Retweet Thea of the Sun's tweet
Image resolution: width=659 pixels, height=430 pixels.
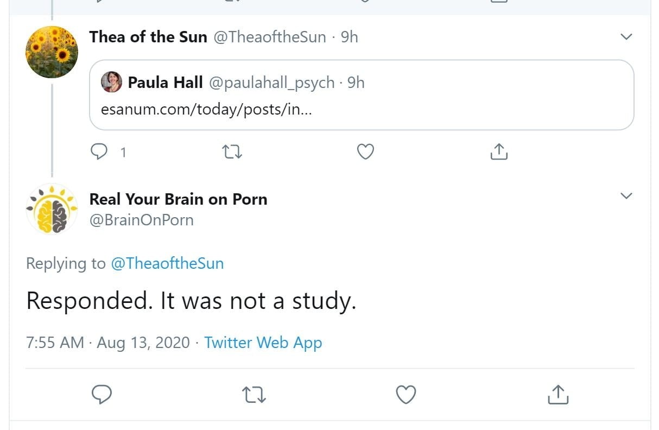tap(233, 153)
